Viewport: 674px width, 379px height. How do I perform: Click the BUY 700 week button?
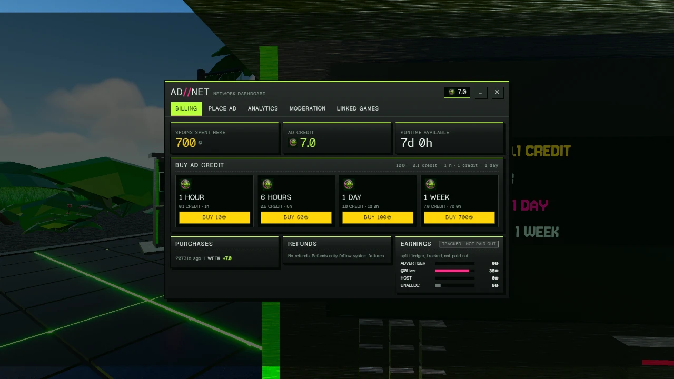pyautogui.click(x=459, y=217)
